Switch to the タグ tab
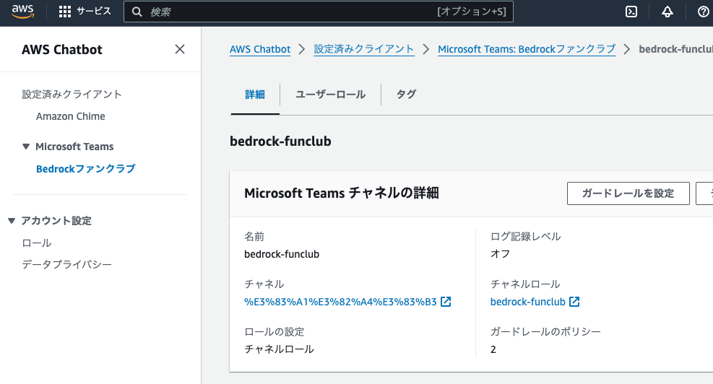 pyautogui.click(x=406, y=95)
